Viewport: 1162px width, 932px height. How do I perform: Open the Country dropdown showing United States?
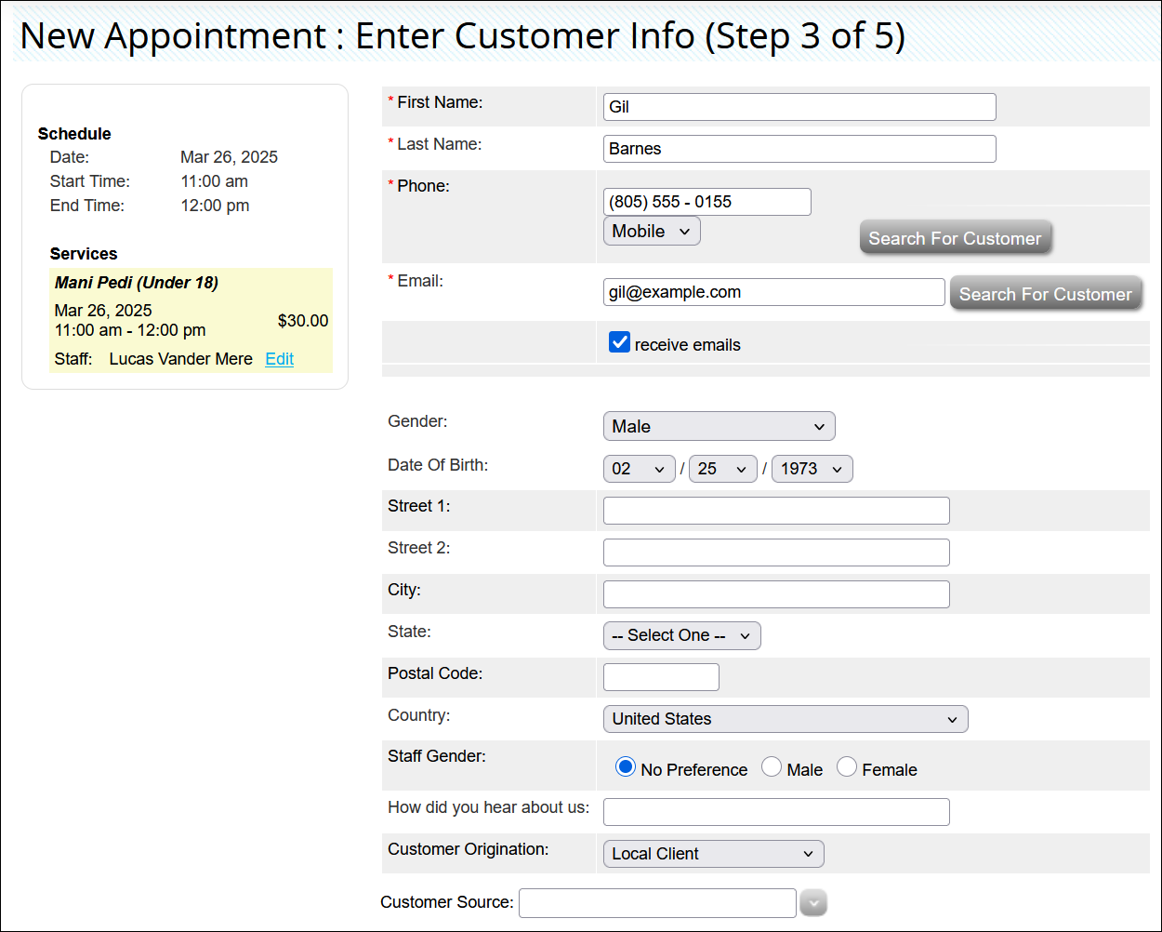(786, 719)
